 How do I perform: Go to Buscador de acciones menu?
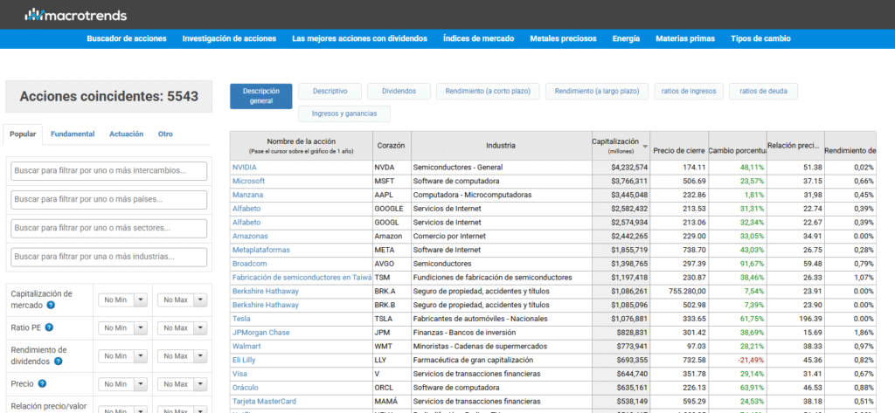[126, 38]
